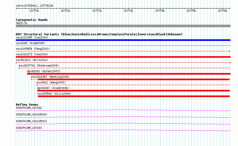Image resolution: width=238 pixels, height=146 pixels.
Task: Open variant esv2318387 (Bentley2008) label
Action: tap(50, 77)
